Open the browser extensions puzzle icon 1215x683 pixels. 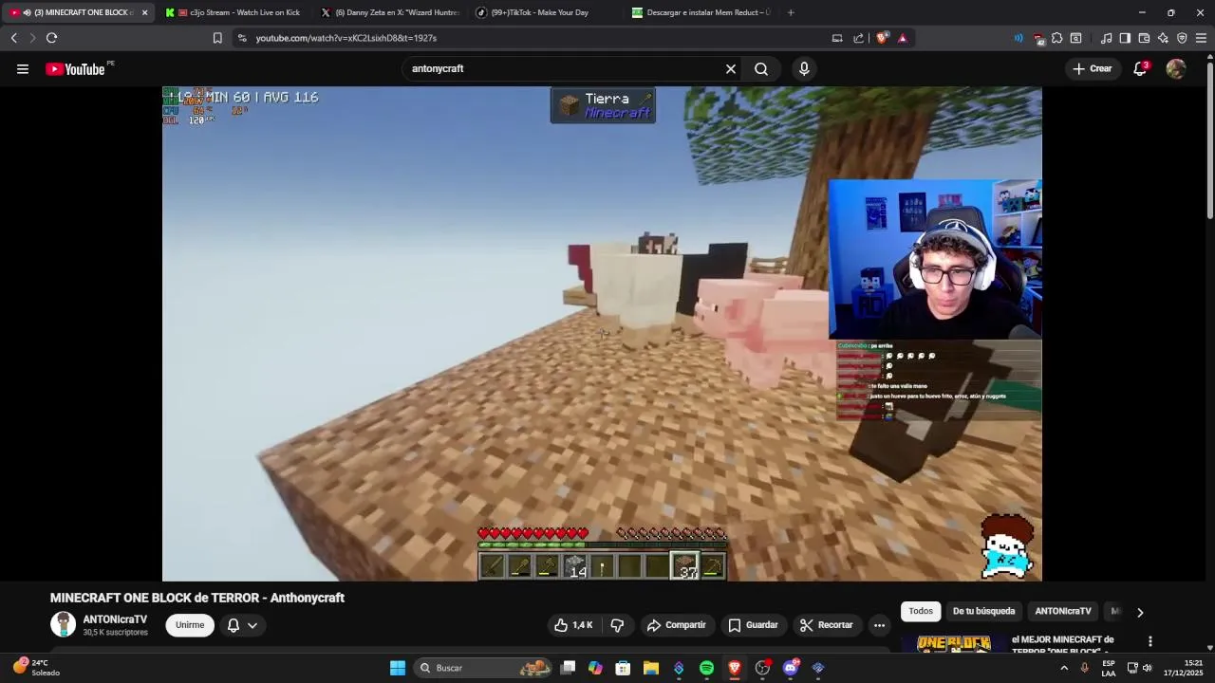point(1056,38)
